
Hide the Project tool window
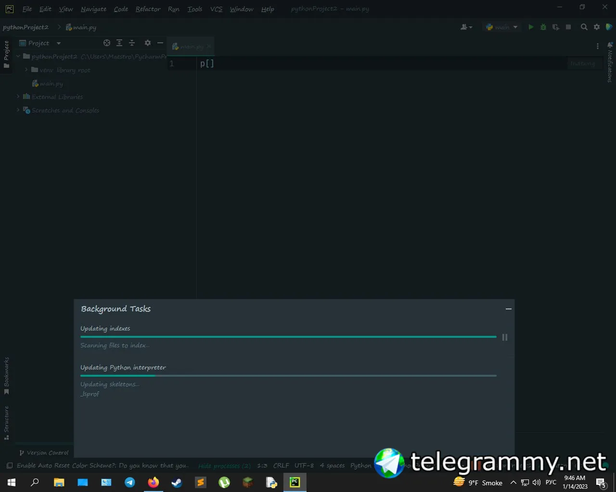tap(160, 43)
